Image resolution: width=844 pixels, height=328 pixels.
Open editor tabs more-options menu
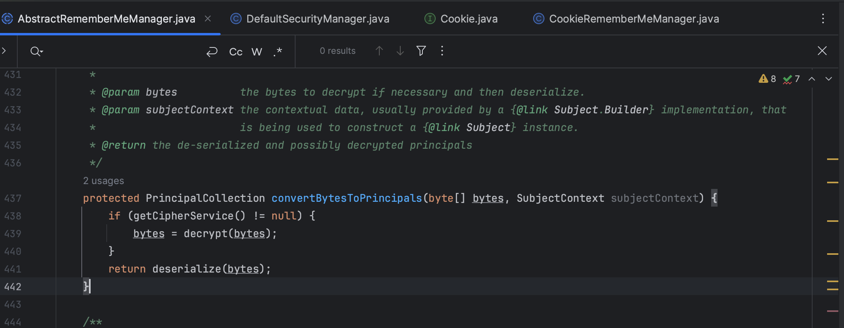(823, 18)
